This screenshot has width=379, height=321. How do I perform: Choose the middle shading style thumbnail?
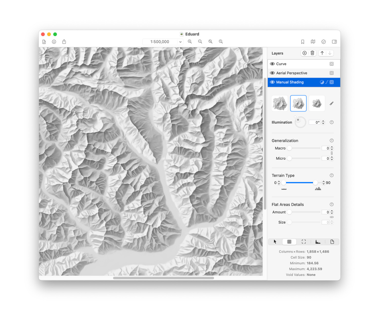point(298,103)
